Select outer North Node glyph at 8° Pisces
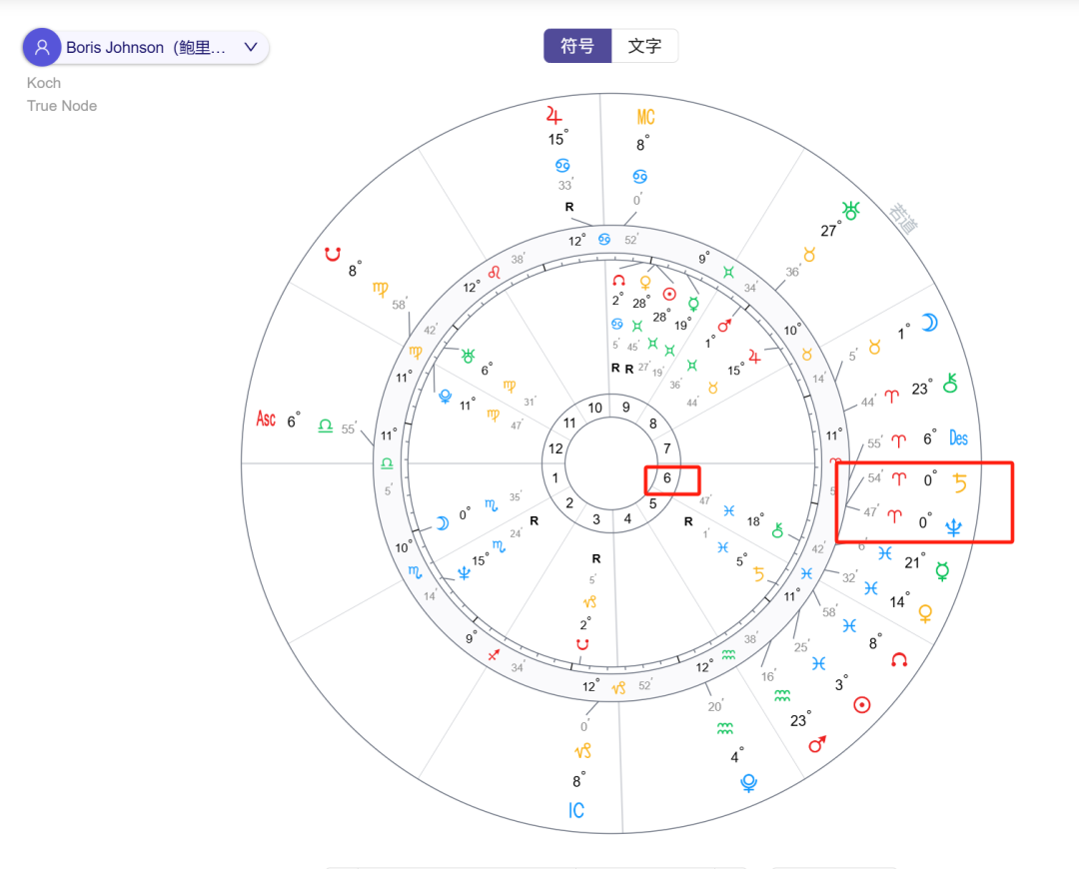Image resolution: width=1079 pixels, height=869 pixels. tap(899, 660)
